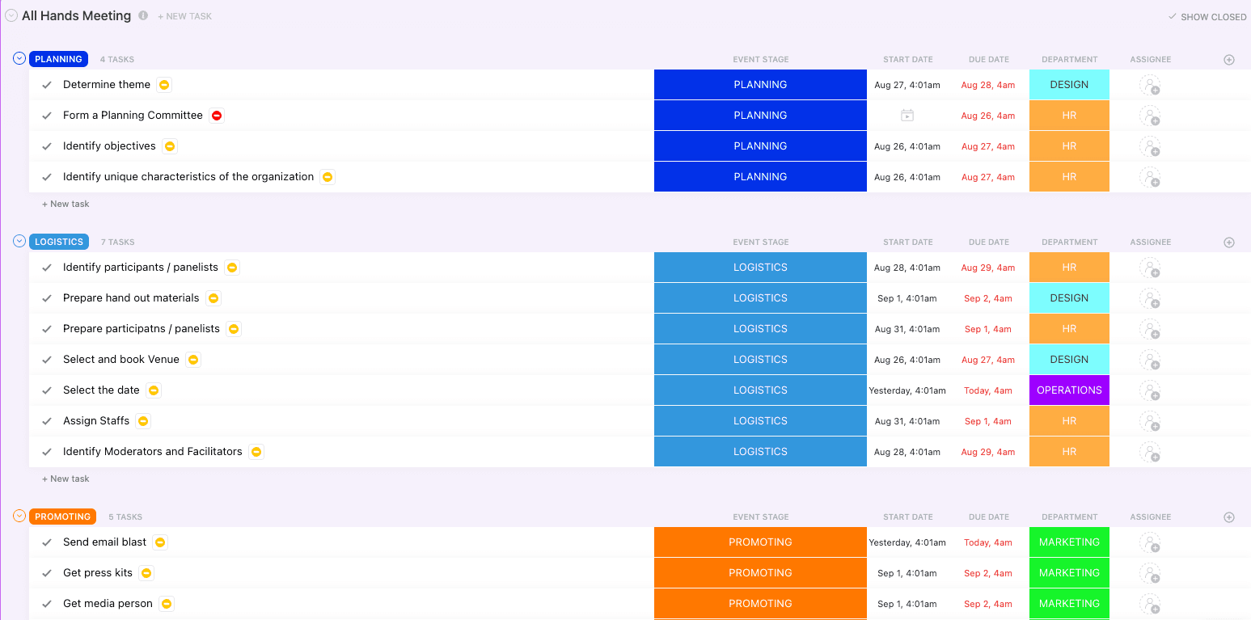Viewport: 1251px width, 620px height.
Task: Click yellow priority icon next to Select the date
Action: click(x=154, y=390)
